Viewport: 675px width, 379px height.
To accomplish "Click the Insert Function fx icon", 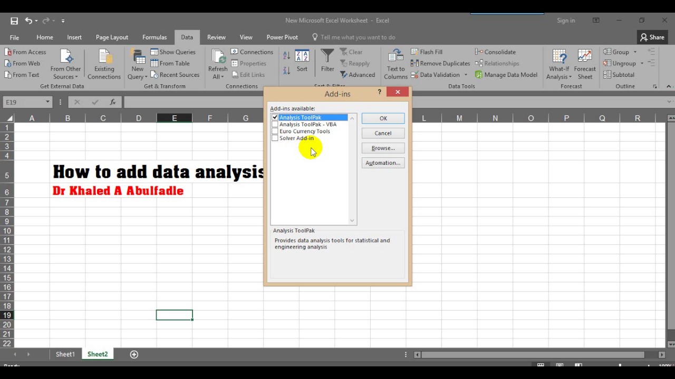I will tap(113, 102).
